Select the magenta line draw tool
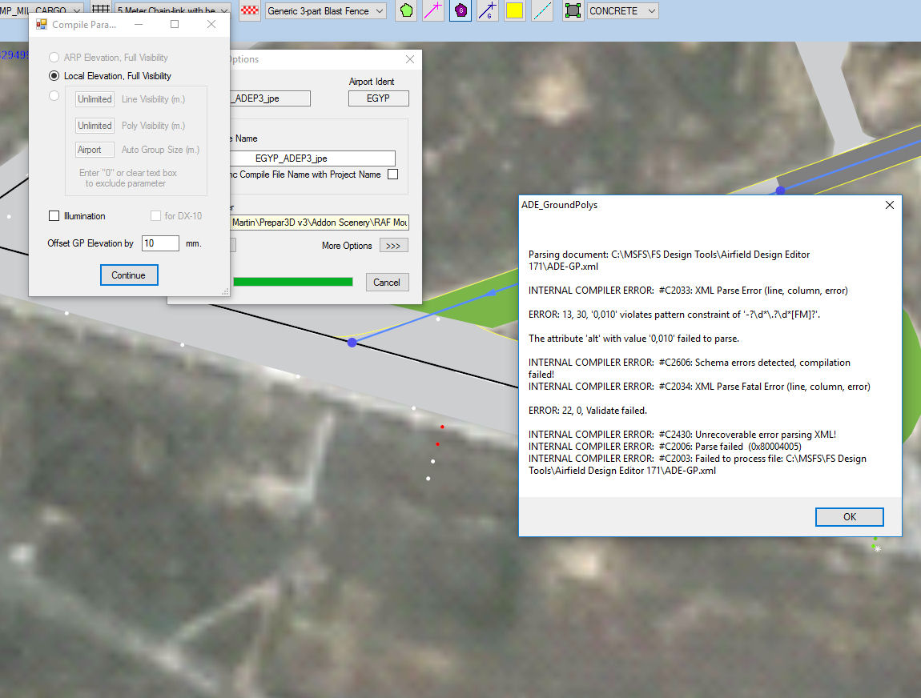Viewport: 921px width, 698px height. pyautogui.click(x=433, y=11)
